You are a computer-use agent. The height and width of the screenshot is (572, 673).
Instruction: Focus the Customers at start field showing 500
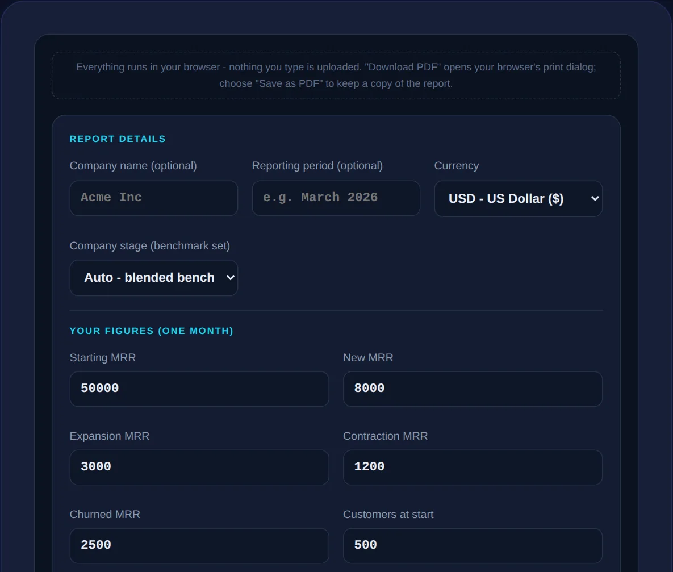tap(473, 546)
